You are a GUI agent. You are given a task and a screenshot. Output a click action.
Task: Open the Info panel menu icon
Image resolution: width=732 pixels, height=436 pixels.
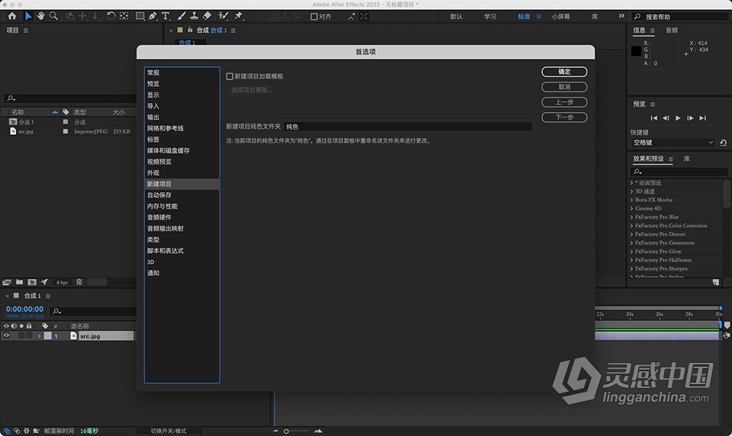pos(652,30)
